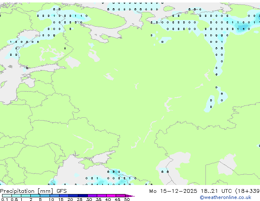
Task: Select the 'Precipitation [mm]' title text
Action: click(27, 191)
